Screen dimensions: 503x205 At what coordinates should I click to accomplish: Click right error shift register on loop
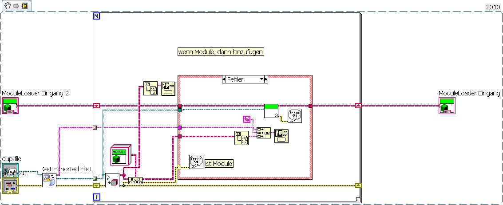[358, 185]
